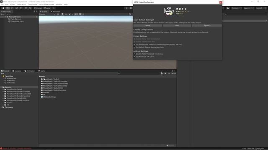
Task: Click the Hierarchy create plus button
Action: pos(2,14)
